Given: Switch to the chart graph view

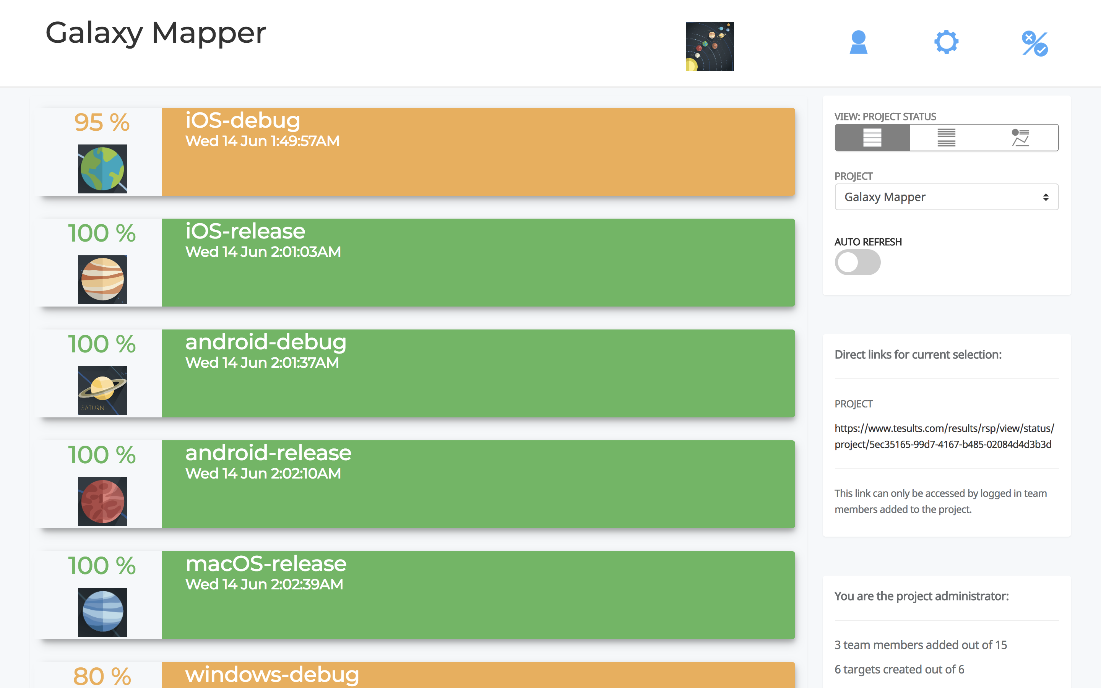Looking at the screenshot, I should [1020, 138].
